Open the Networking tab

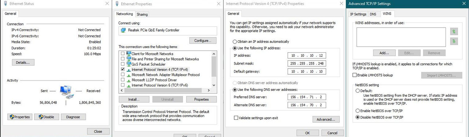[125, 14]
